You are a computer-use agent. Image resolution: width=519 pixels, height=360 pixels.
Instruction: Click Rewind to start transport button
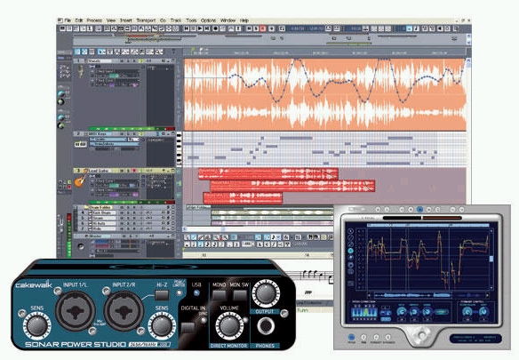click(x=187, y=28)
